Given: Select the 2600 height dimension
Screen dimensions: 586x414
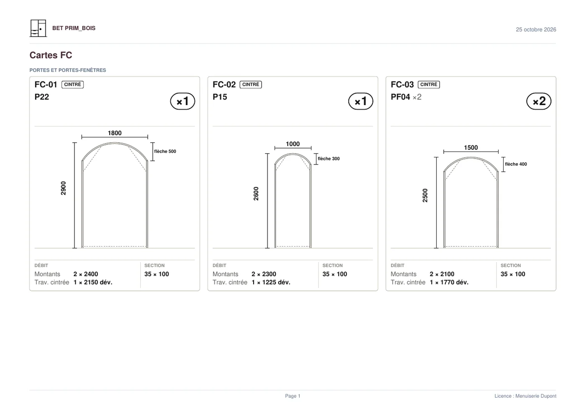Looking at the screenshot, I should click(256, 193).
